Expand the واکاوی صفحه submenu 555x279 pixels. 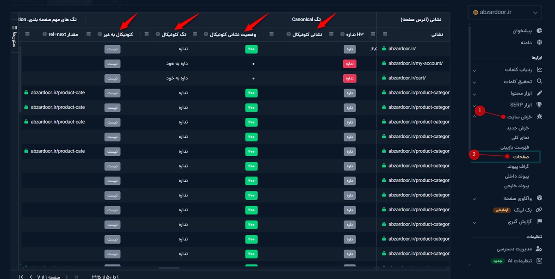click(x=474, y=199)
